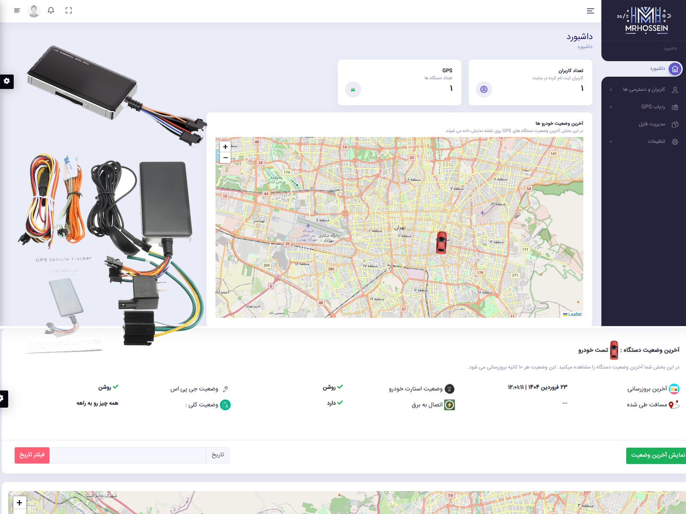Image resolution: width=686 pixels, height=514 pixels.
Task: Expand the تنظیمات sidebar menu
Action: (x=656, y=141)
